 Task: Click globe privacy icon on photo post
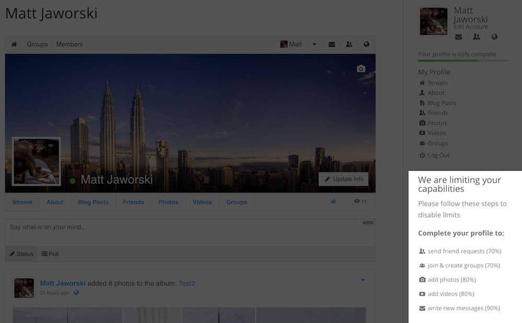(x=76, y=293)
